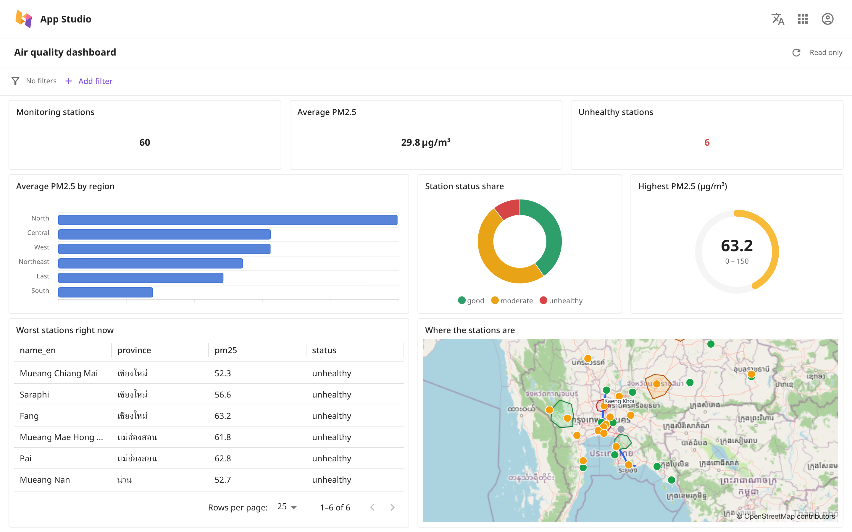
Task: Refresh the air quality dashboard
Action: pos(796,52)
